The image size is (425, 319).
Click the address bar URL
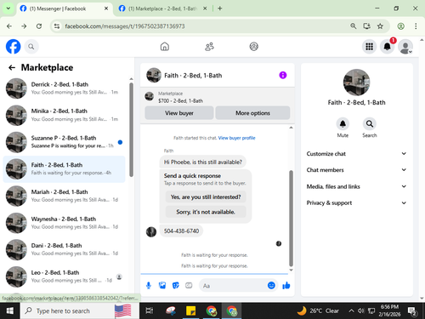point(125,26)
